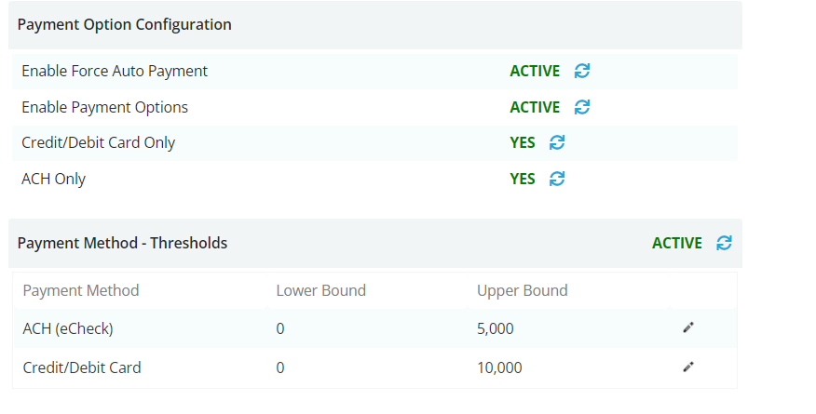816x414 pixels.
Task: Toggle Payment Method Thresholds status refresh icon
Action: [724, 243]
